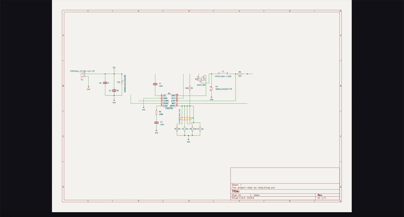
Task: Click the VKMD1451H221MV value text
Action: coord(125,83)
